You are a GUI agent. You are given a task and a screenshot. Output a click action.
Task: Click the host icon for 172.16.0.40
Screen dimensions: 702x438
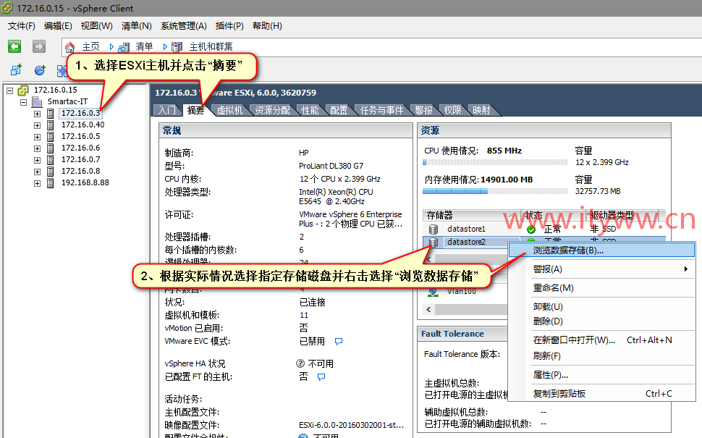click(51, 125)
